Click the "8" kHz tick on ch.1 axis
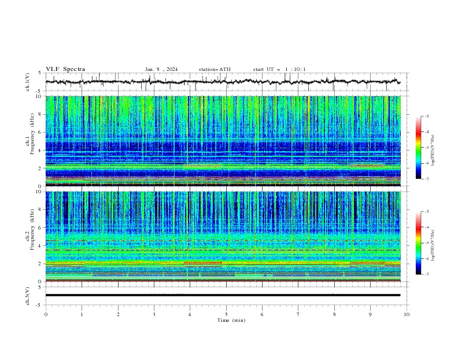Viewport: 458px width, 353px height. pos(40,114)
